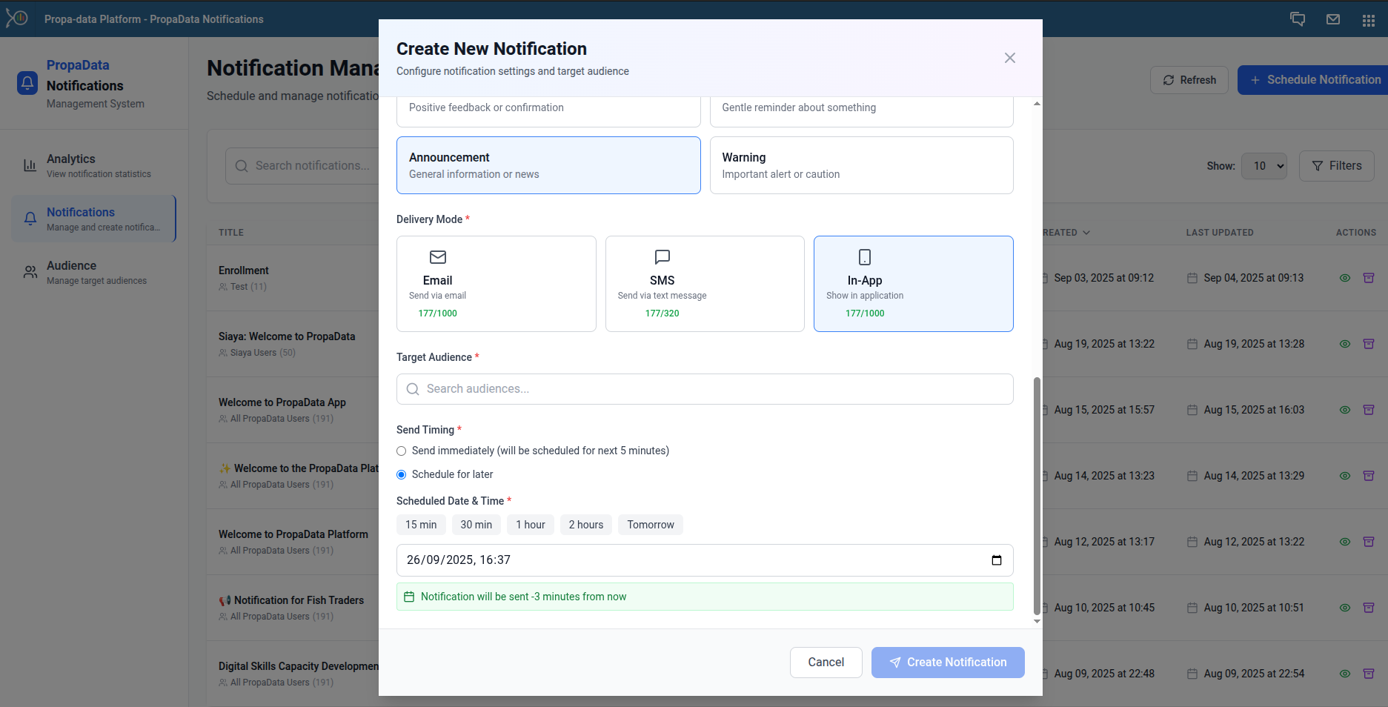Open the Audience section in the sidebar
This screenshot has width=1388, height=707.
(93, 271)
